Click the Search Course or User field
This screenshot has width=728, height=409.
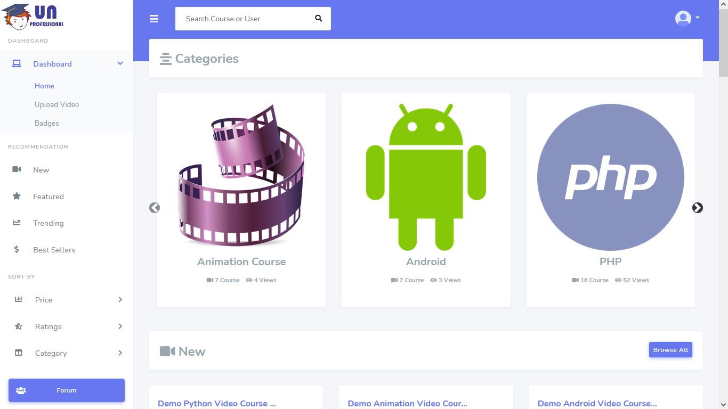[x=253, y=19]
